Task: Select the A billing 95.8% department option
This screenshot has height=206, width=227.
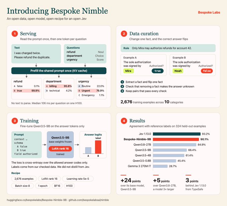Action: pos(59,86)
